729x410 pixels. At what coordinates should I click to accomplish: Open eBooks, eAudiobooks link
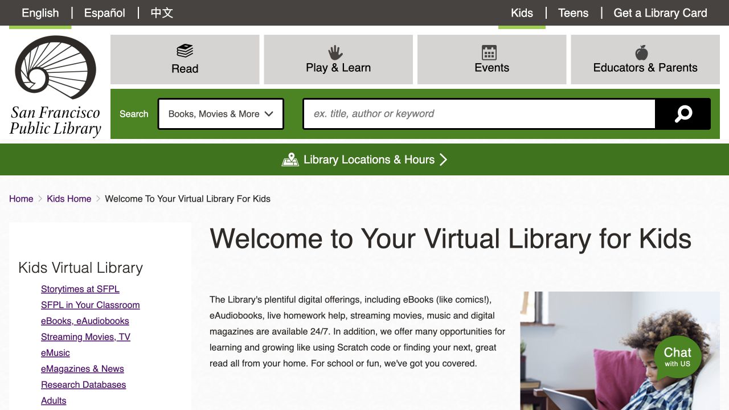click(85, 321)
